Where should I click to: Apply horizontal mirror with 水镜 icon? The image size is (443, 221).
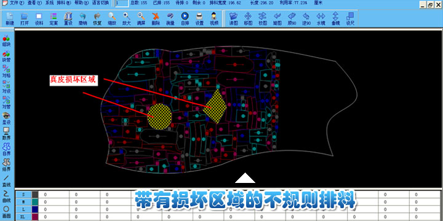[x=321, y=18]
